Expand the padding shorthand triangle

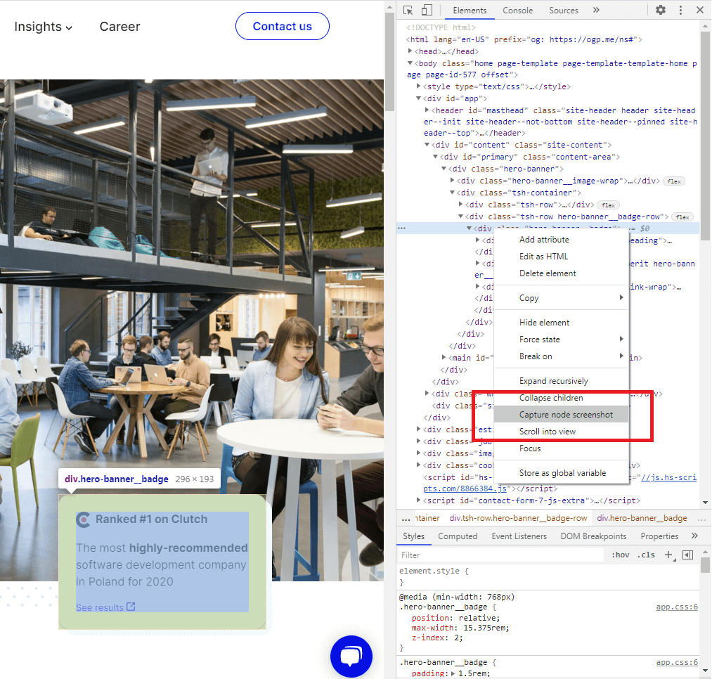pyautogui.click(x=453, y=673)
